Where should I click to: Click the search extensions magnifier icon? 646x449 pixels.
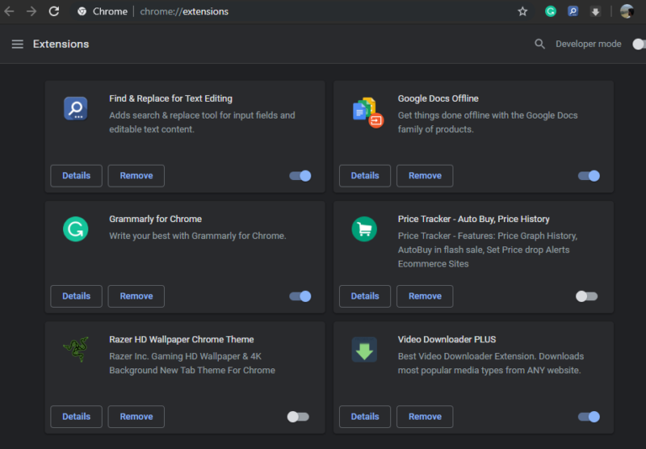[x=540, y=44]
